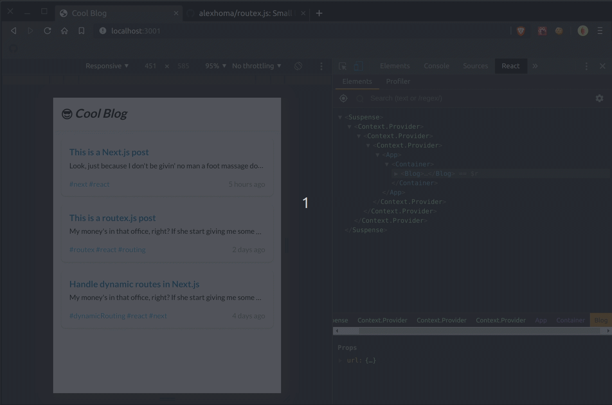
Task: Open the This is a routex.js post link
Action: pyautogui.click(x=112, y=218)
